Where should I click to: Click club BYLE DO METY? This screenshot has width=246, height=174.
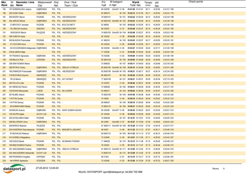coord(69,25)
